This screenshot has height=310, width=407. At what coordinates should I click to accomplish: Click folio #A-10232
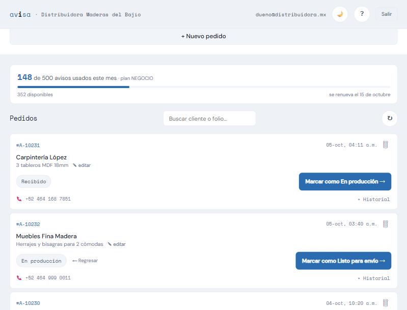click(28, 224)
